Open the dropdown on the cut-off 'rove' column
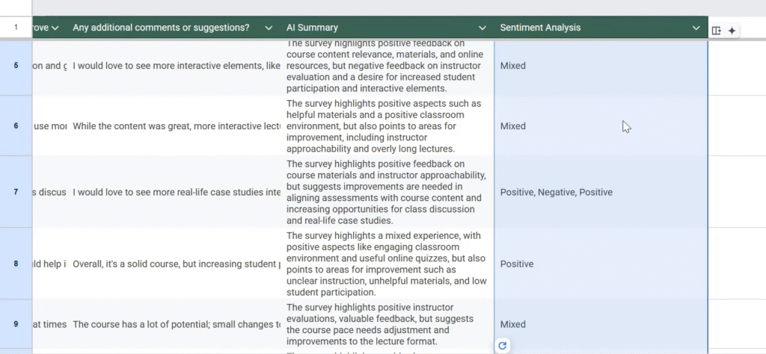Screen dimensions: 766x354 click(55, 28)
